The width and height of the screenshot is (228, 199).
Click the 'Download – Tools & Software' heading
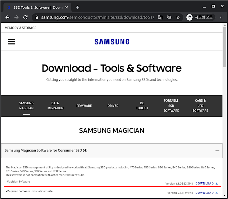click(112, 68)
